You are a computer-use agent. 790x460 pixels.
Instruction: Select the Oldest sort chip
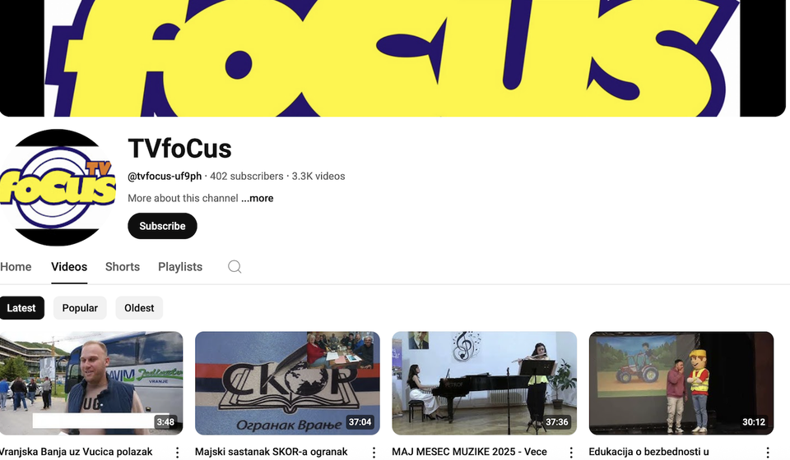(139, 308)
